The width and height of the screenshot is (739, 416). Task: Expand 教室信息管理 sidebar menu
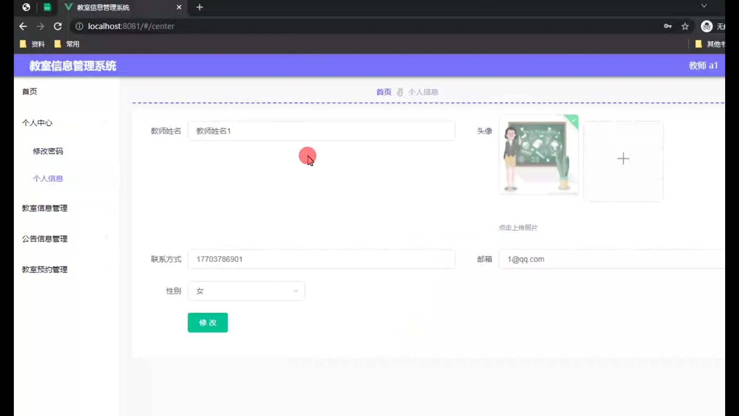tap(45, 208)
